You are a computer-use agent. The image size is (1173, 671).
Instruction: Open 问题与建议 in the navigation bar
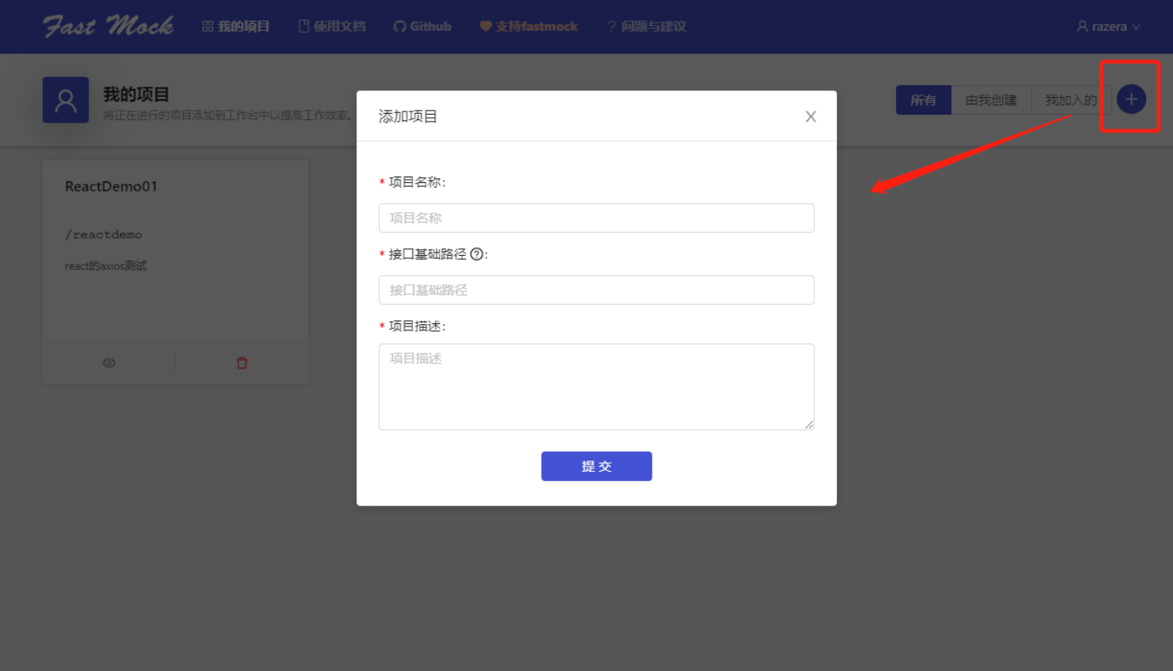646,27
